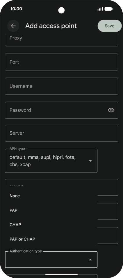Tap the Add access point title
The height and width of the screenshot is (278, 123).
51,26
